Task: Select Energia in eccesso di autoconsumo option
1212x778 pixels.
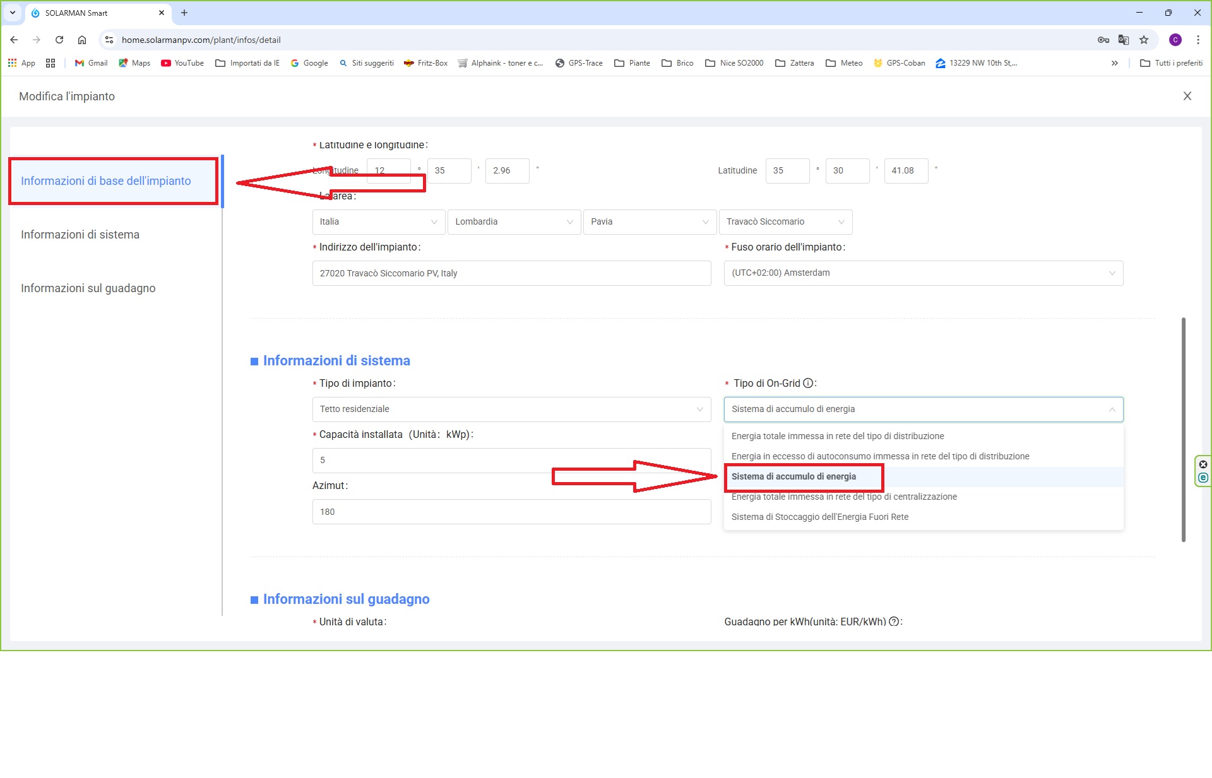Action: 924,456
